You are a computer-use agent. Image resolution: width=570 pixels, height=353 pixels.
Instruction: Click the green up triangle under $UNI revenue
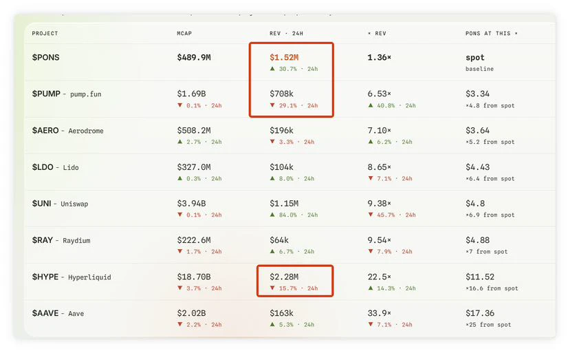tap(272, 215)
